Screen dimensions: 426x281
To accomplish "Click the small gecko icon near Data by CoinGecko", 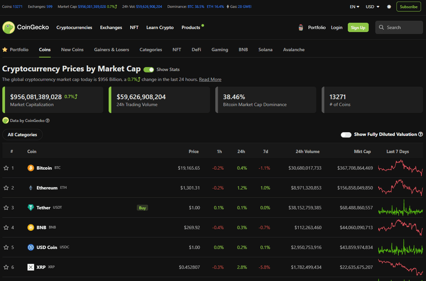I will tap(6, 120).
